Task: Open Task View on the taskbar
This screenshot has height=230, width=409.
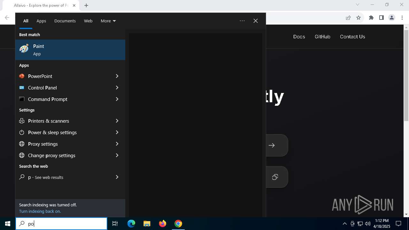Action: tap(115, 224)
